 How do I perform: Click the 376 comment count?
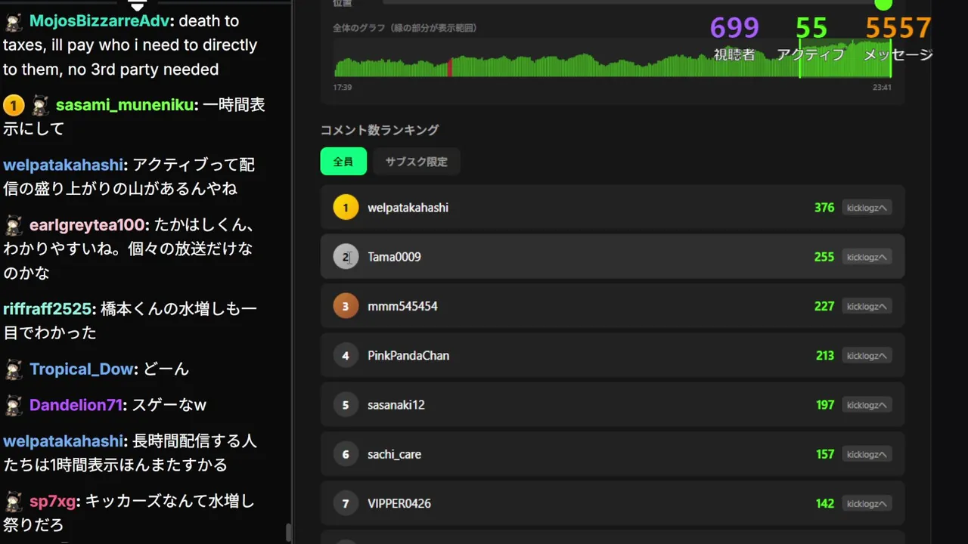pyautogui.click(x=824, y=208)
